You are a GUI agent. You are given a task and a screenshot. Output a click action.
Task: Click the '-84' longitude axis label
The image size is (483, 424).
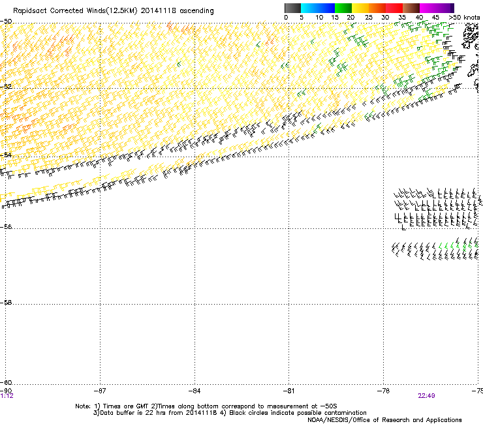195,391
